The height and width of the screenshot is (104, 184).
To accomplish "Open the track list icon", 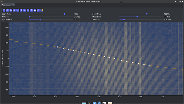I will (x=11, y=10).
